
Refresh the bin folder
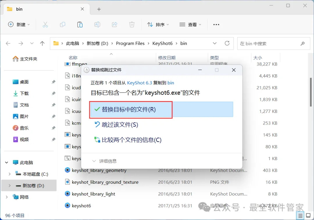pyautogui.click(x=227, y=43)
